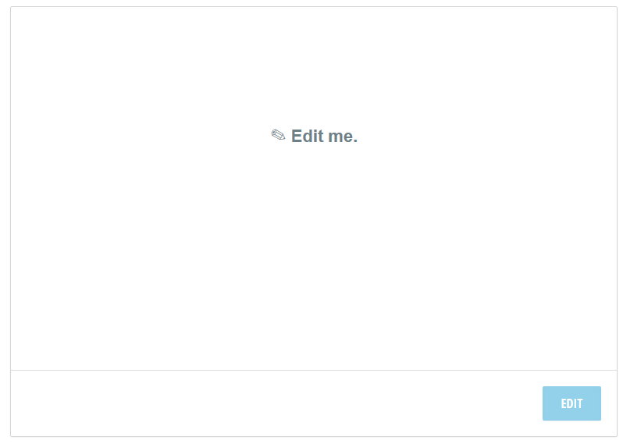This screenshot has height=444, width=623.
Task: Click the panel's top border edge
Action: (x=314, y=7)
